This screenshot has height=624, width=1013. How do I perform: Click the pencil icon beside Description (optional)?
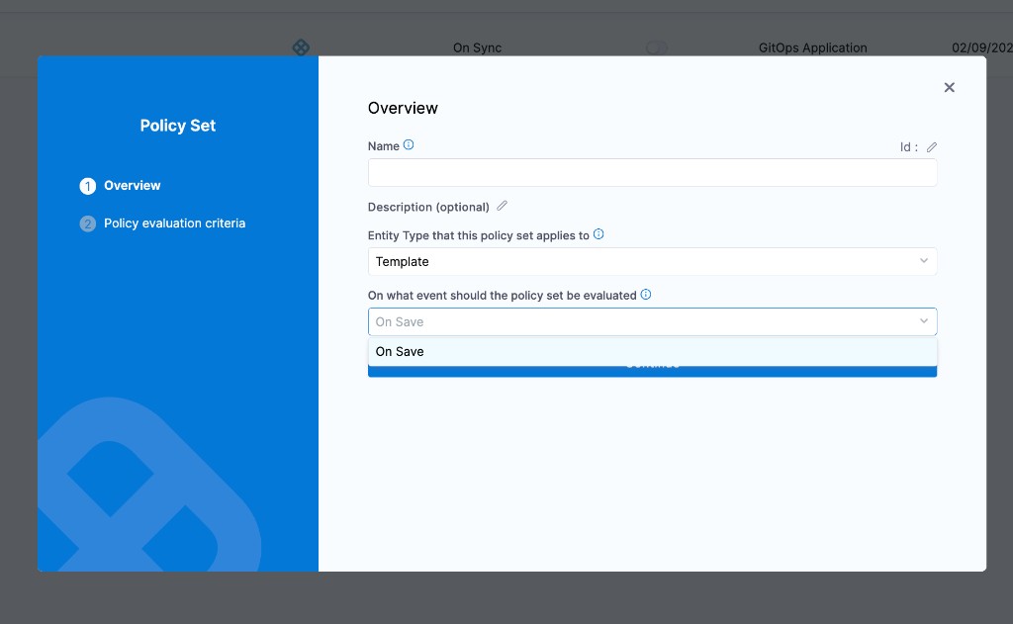coord(502,206)
